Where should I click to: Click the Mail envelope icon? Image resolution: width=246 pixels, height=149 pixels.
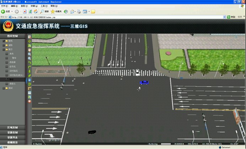(x=72, y=11)
